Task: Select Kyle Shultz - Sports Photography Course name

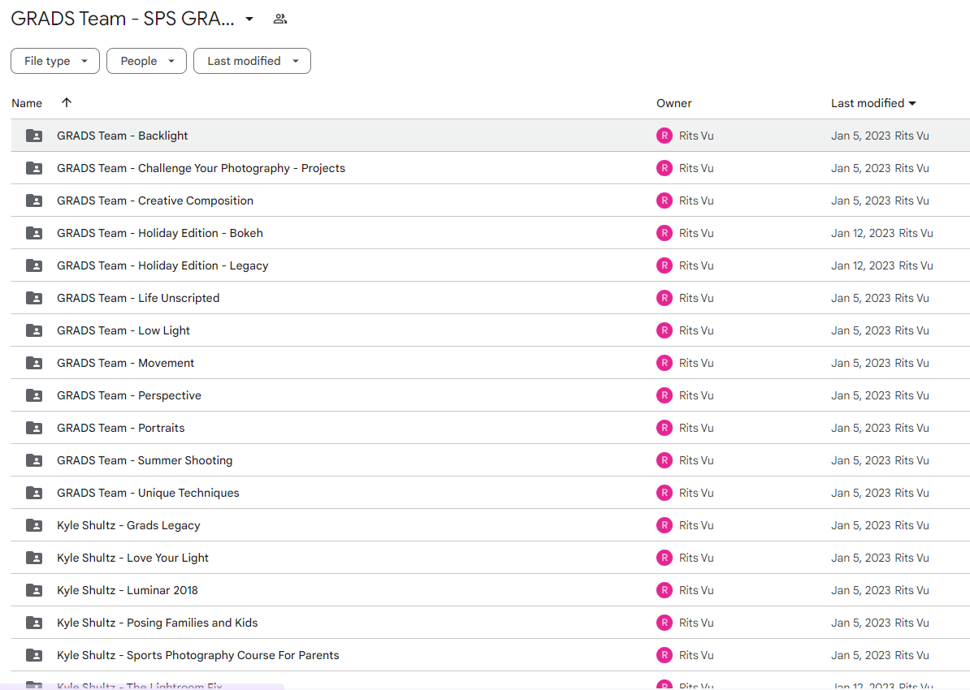Action: tap(198, 655)
